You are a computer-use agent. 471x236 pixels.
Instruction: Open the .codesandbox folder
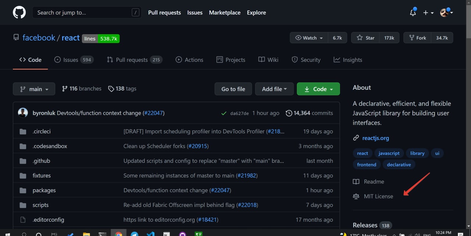click(50, 146)
